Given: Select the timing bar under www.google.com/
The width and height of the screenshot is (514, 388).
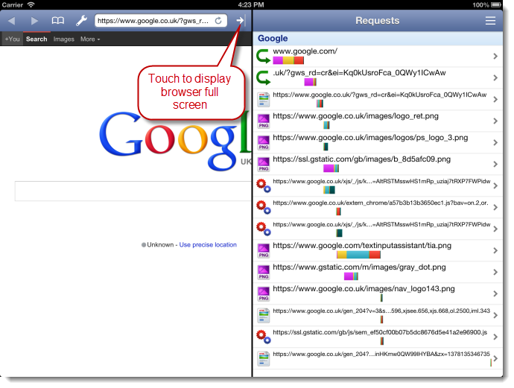Looking at the screenshot, I should coord(288,60).
